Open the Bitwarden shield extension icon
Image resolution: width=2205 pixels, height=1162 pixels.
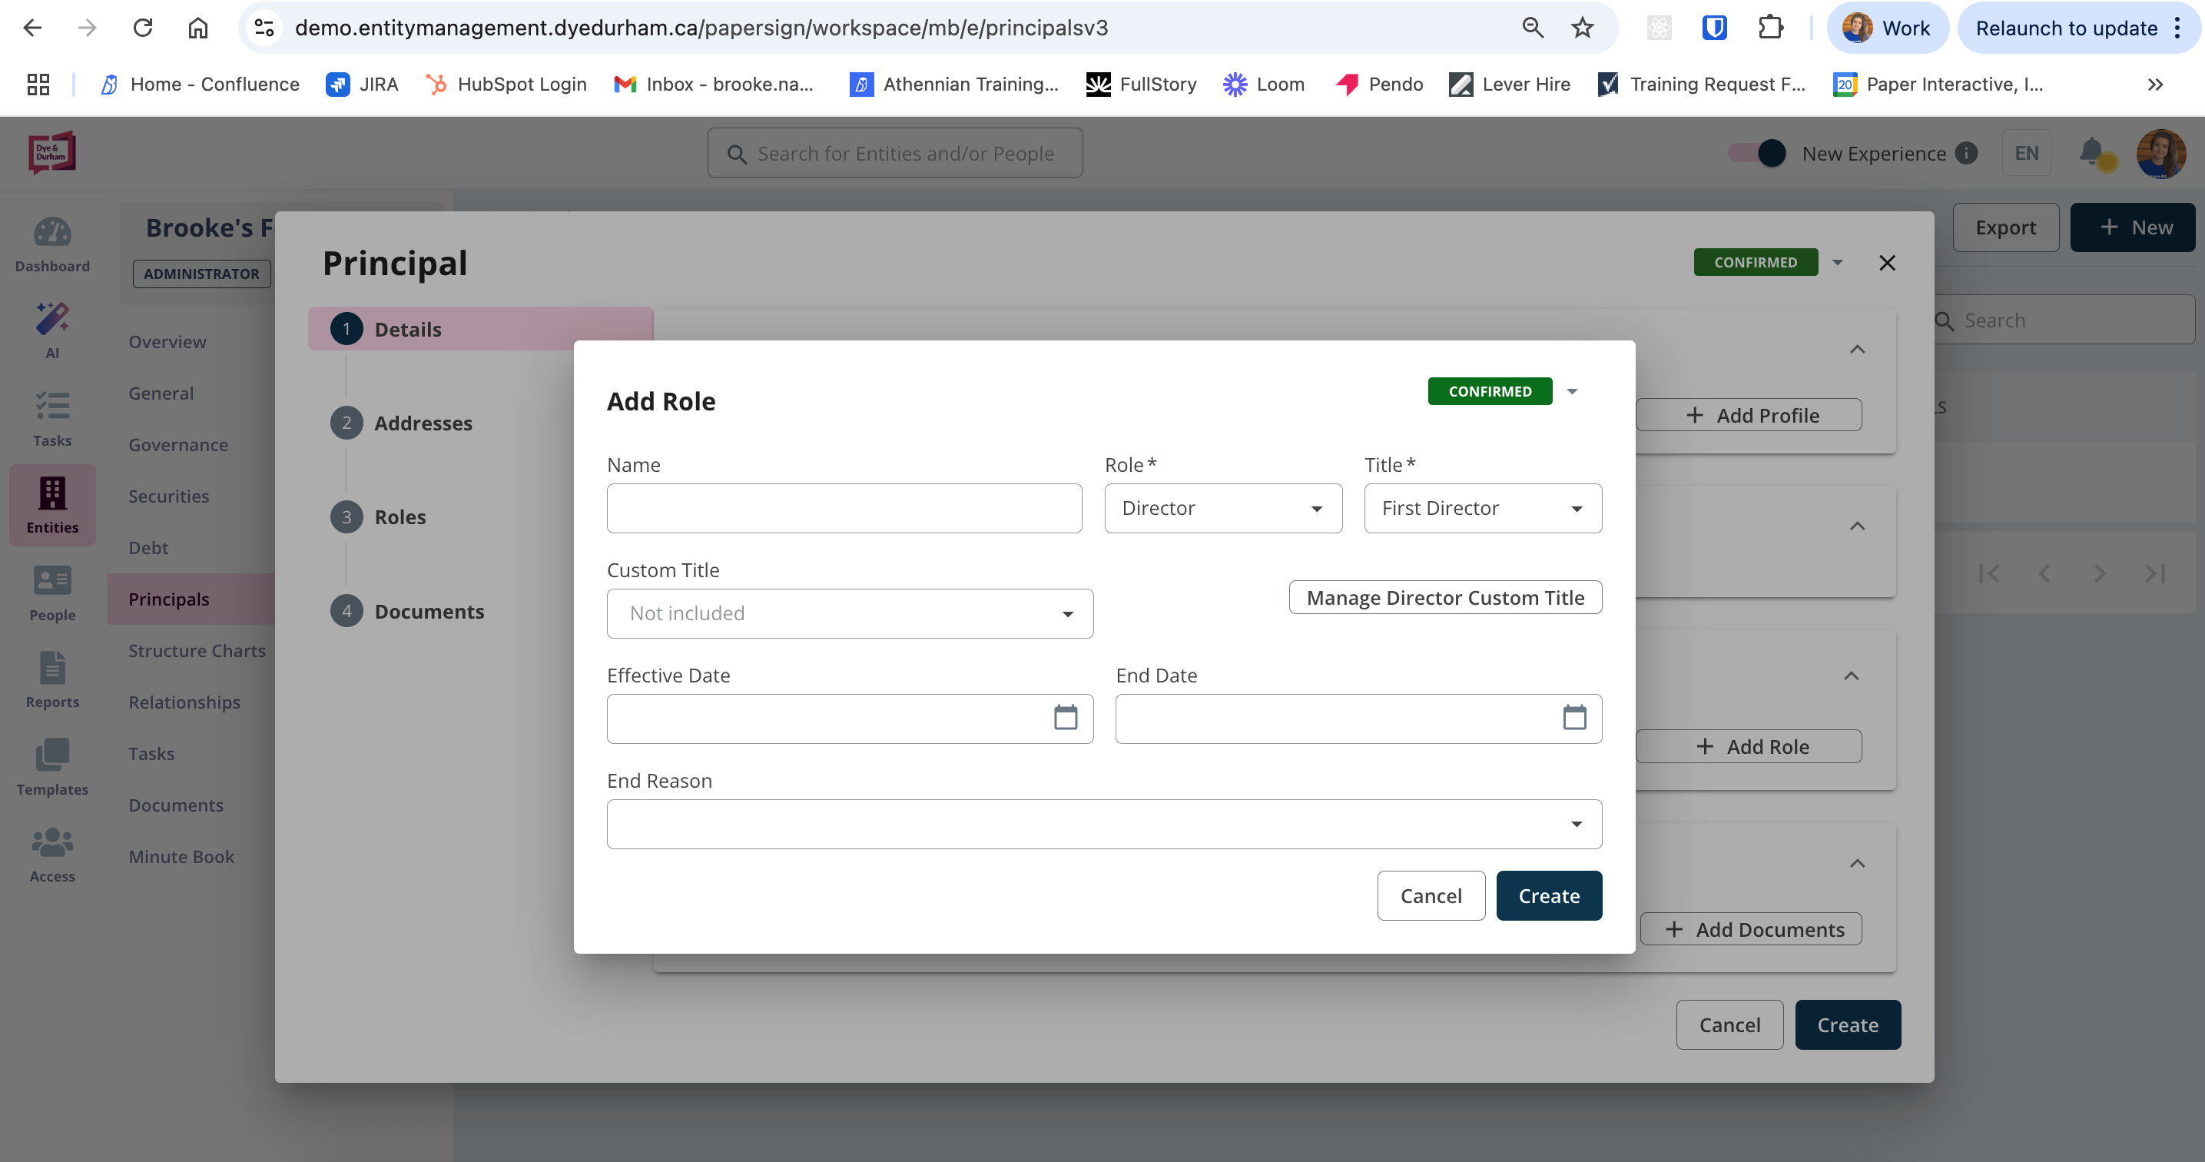point(1715,28)
